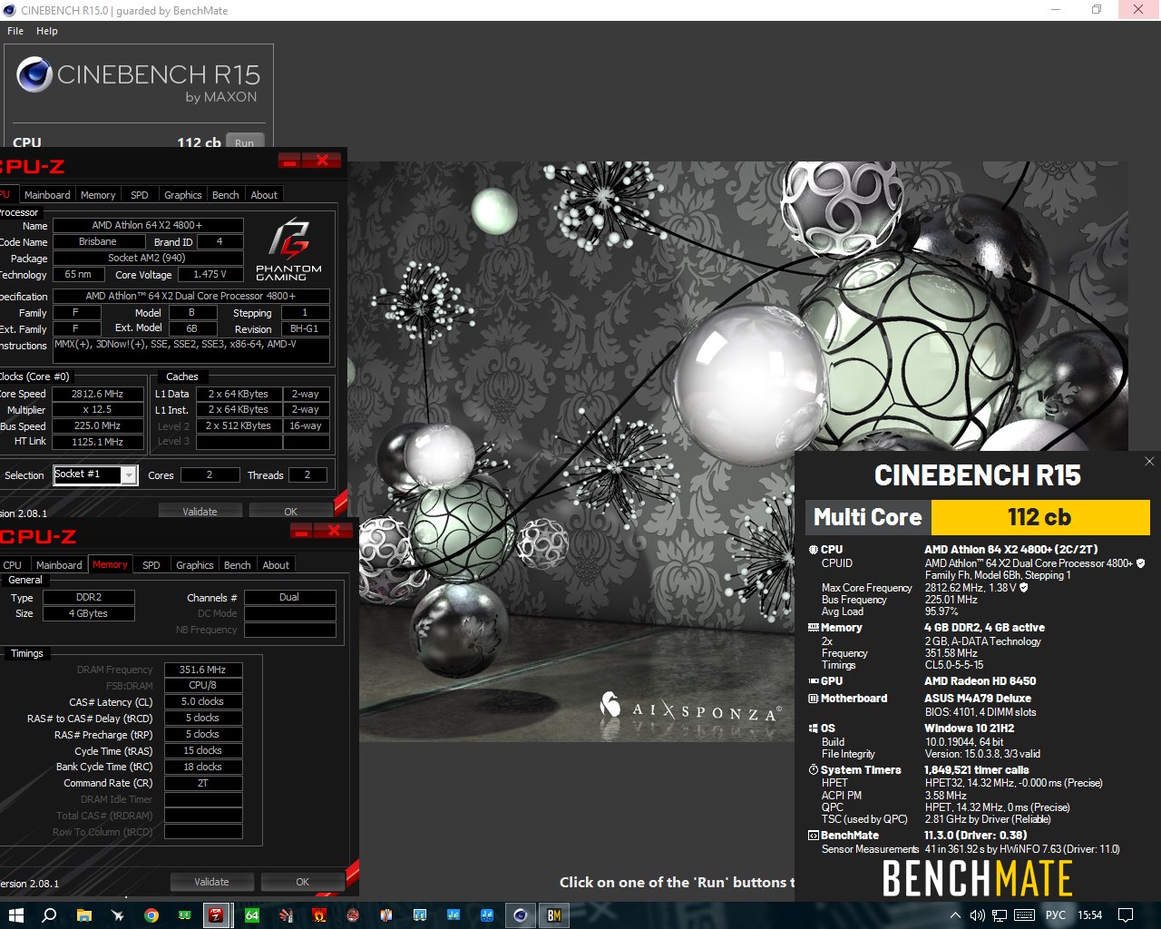
Task: Switch to Graphics tab in lower CPU-Z
Action: 195,565
